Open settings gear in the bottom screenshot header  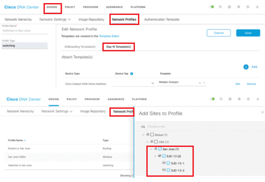click(239, 99)
